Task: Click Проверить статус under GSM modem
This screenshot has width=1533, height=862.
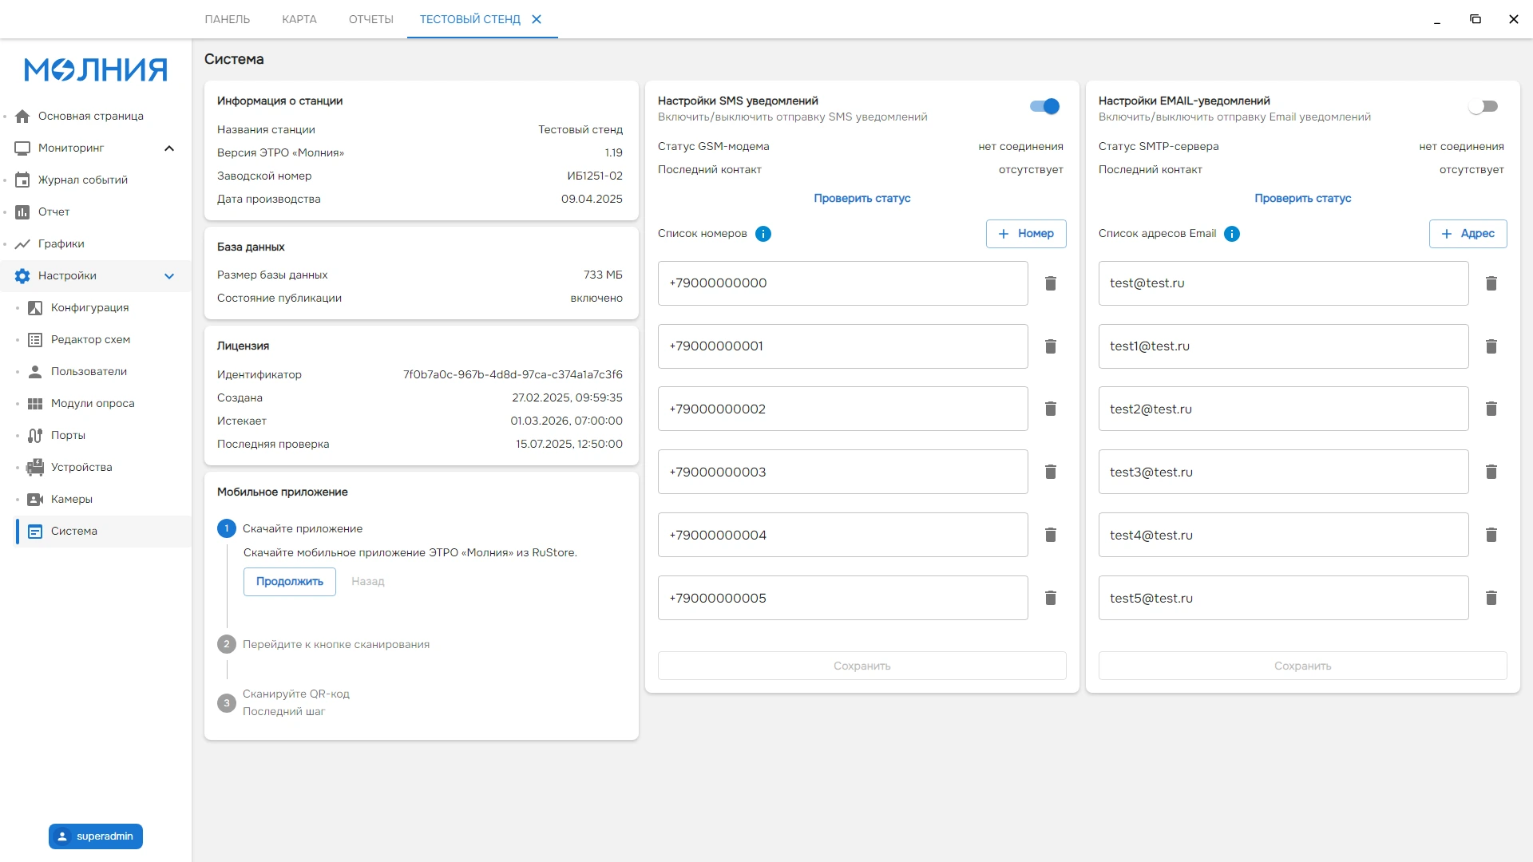Action: click(862, 198)
